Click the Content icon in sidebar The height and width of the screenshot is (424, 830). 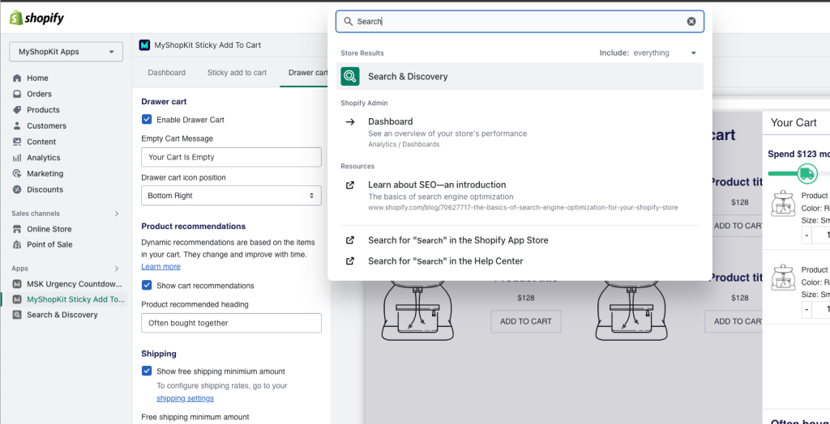tap(17, 142)
